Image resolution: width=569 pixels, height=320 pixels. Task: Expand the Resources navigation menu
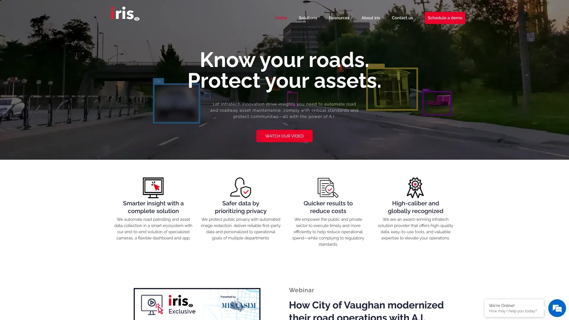click(x=339, y=17)
